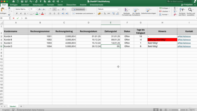
Task: Cancel cell entry with red X
Action: (x=14, y=18)
